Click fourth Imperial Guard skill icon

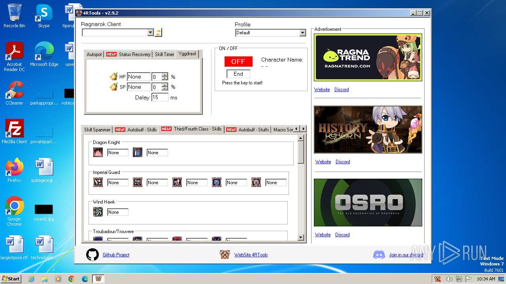click(x=217, y=182)
